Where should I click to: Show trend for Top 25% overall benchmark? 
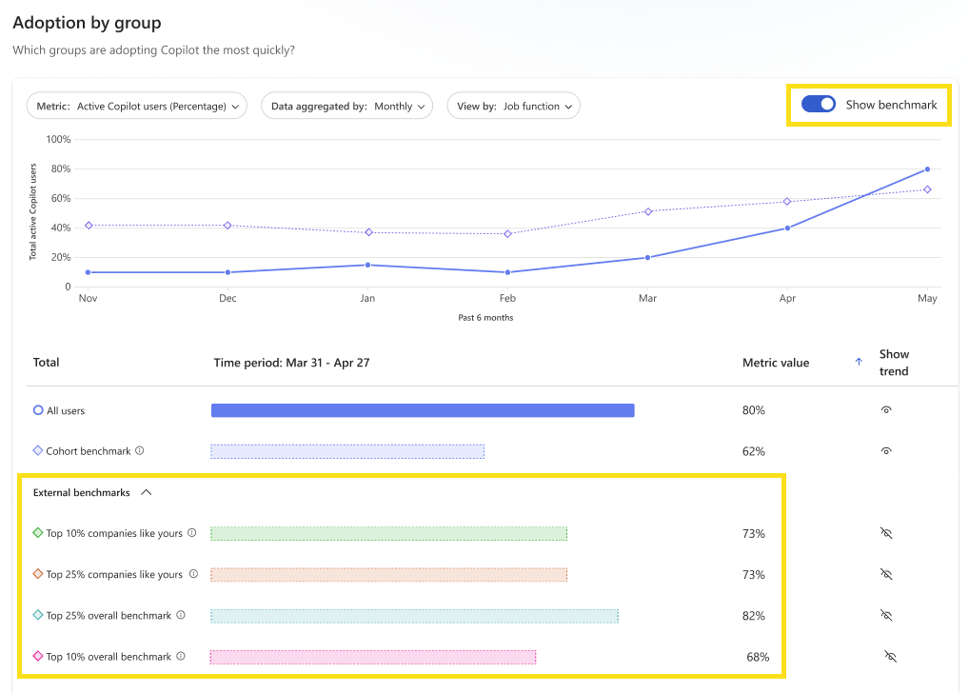(x=886, y=615)
